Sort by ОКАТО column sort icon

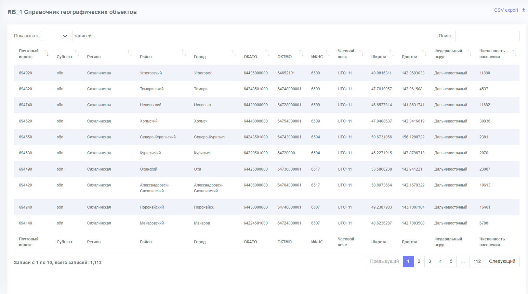[267, 53]
